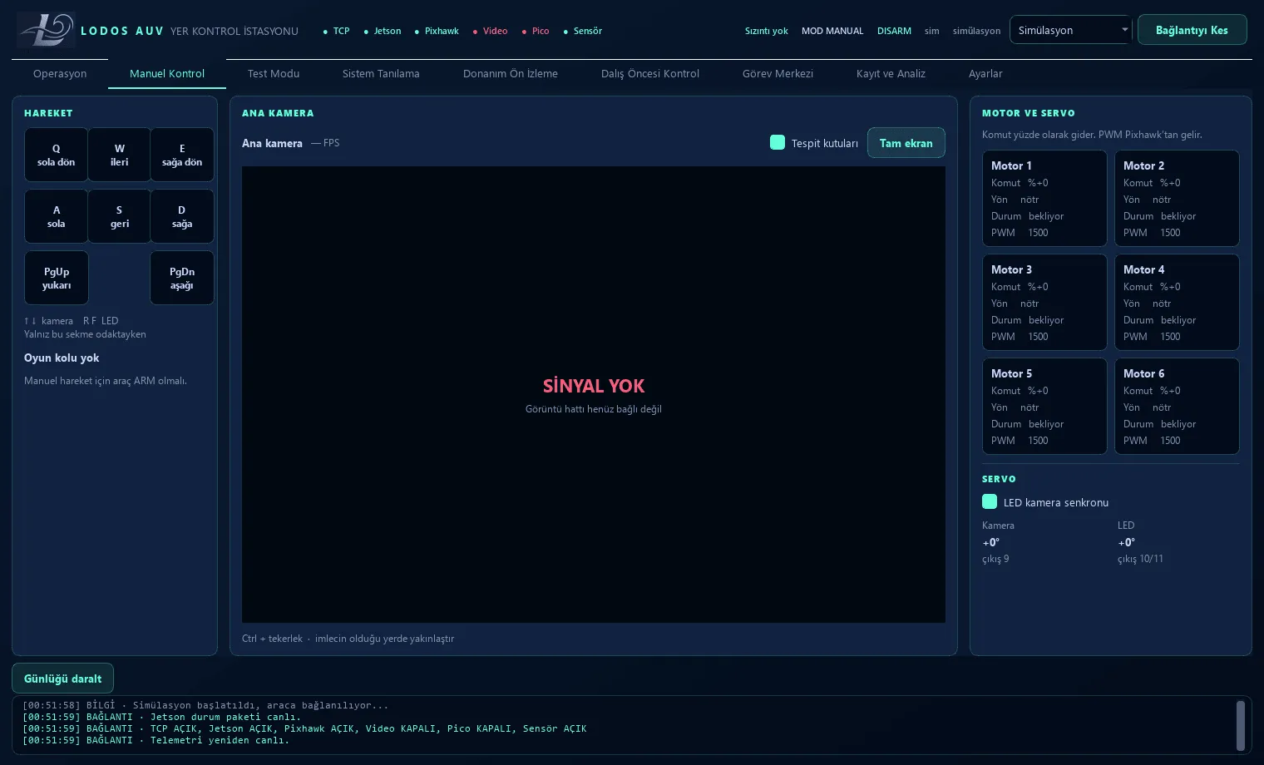Click the Bağlantıyı Kes button
The width and height of the screenshot is (1264, 765).
(1192, 30)
